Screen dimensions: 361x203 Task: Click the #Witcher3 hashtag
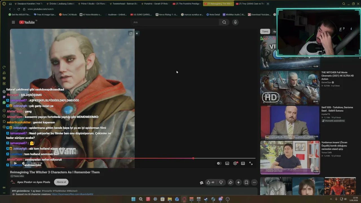click(x=72, y=191)
